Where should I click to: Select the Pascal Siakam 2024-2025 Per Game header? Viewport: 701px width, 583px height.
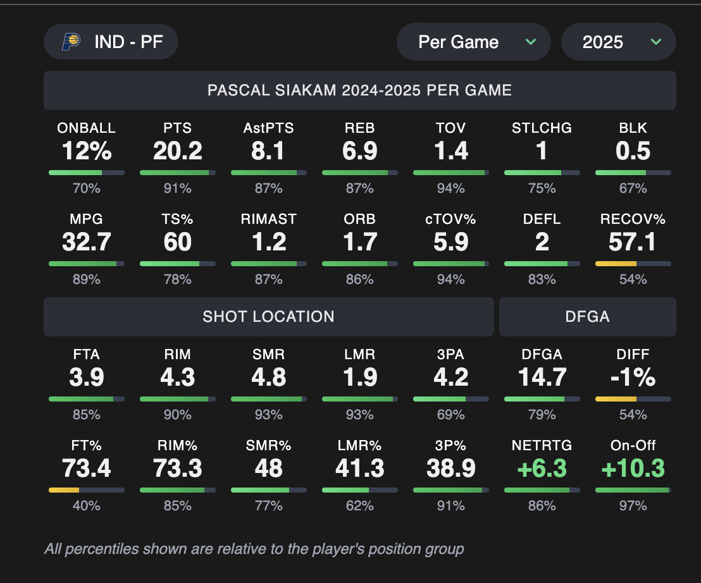coord(359,90)
